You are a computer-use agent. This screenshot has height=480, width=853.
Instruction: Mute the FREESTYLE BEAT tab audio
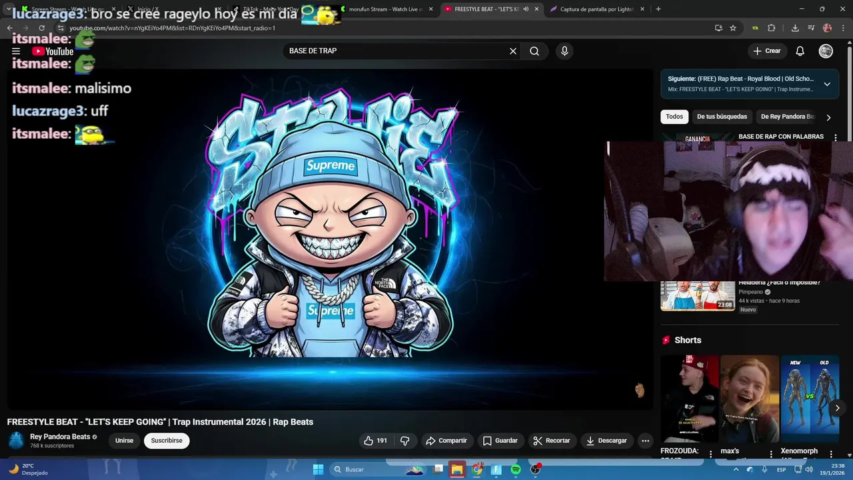[526, 9]
